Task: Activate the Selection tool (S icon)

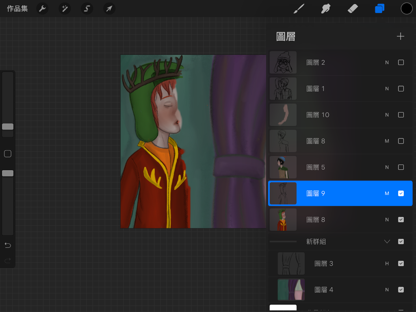Action: 87,9
